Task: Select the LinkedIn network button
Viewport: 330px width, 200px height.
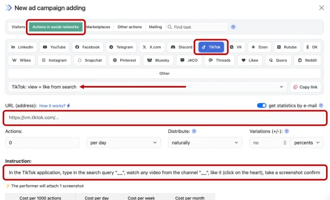Action: click(x=22, y=47)
